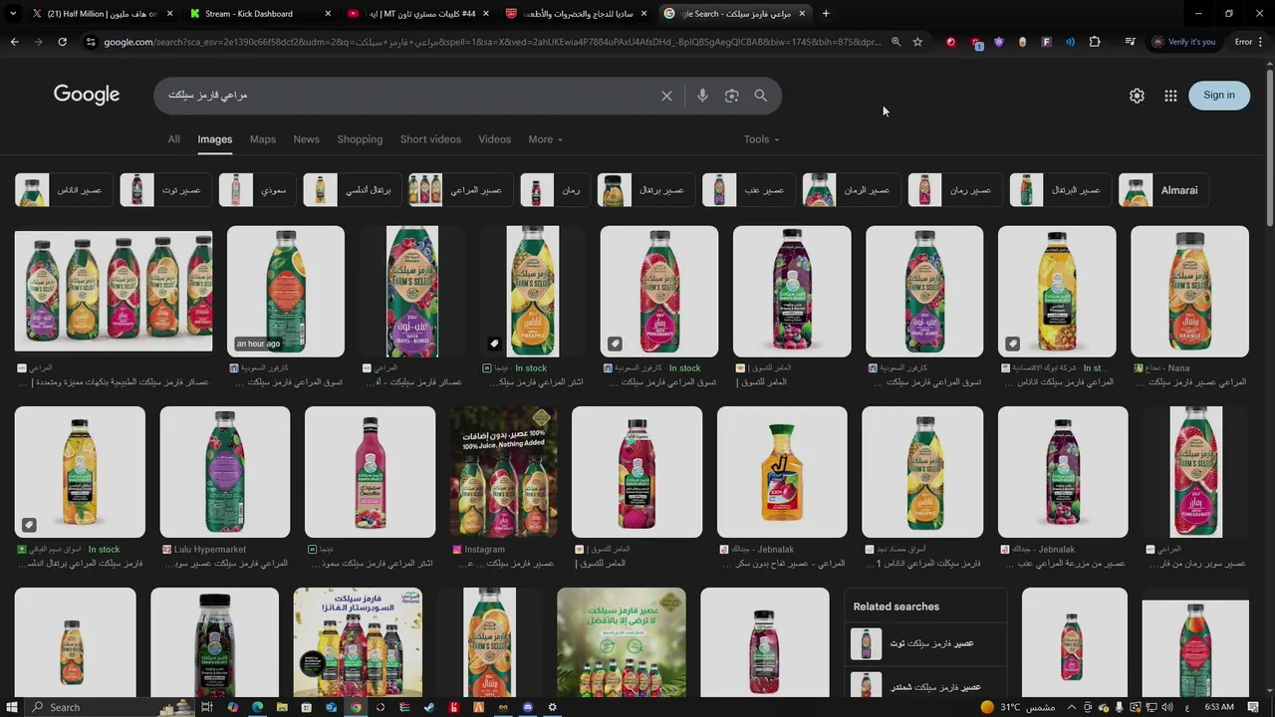Open the Error menu in the Chrome toolbar
Viewport: 1275px width, 717px height.
tap(1250, 42)
